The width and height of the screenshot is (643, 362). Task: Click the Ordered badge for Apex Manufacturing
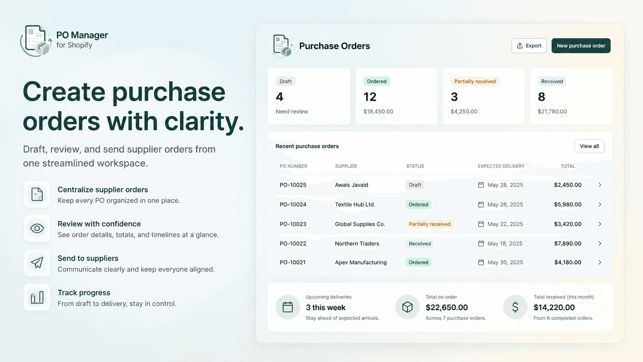(x=418, y=262)
